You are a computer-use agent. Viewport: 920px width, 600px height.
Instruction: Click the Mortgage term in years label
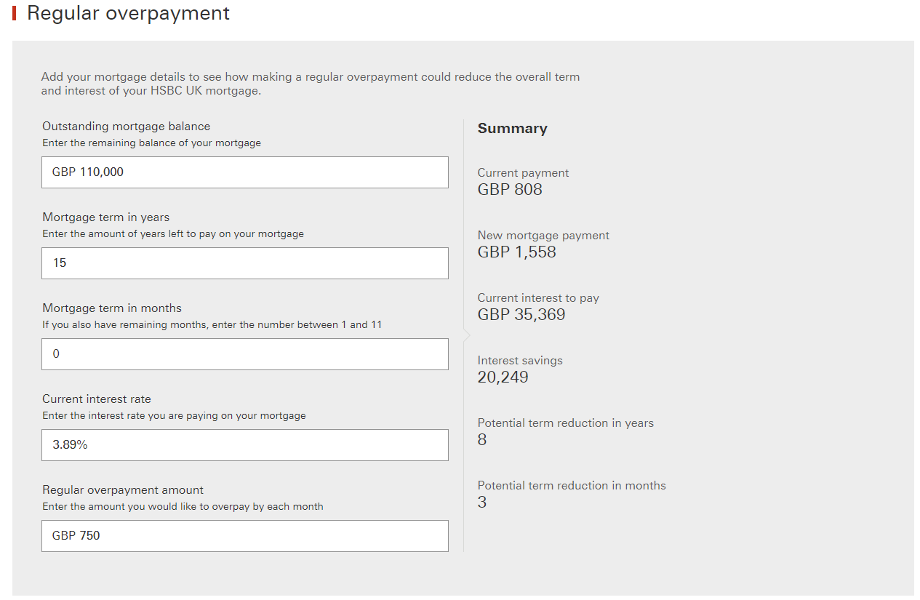[x=105, y=217]
